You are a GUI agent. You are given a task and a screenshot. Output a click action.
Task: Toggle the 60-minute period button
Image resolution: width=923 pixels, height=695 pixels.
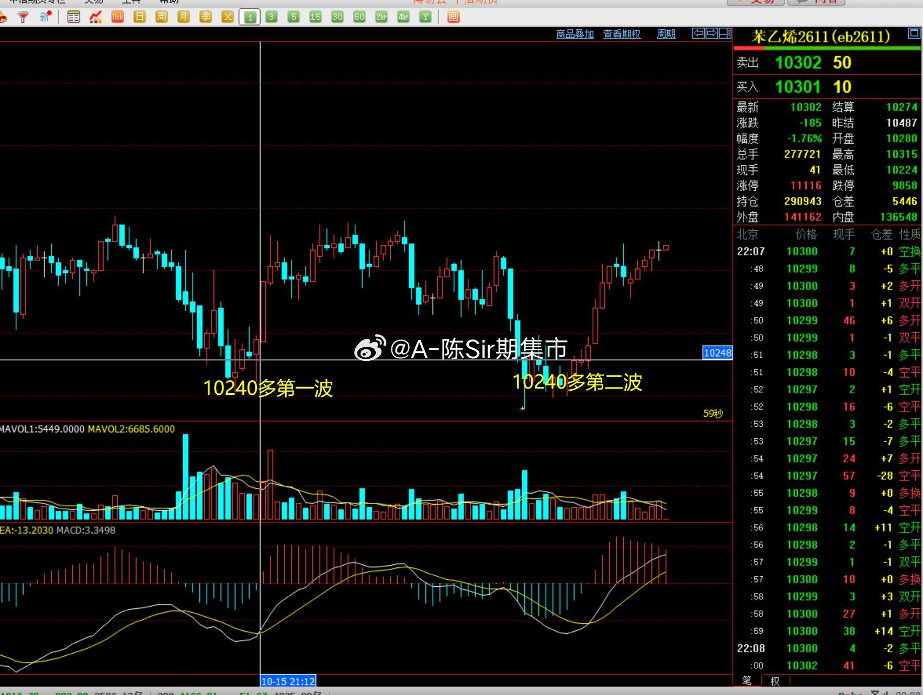pos(359,17)
